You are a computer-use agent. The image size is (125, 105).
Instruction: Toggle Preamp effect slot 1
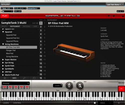click(5, 88)
